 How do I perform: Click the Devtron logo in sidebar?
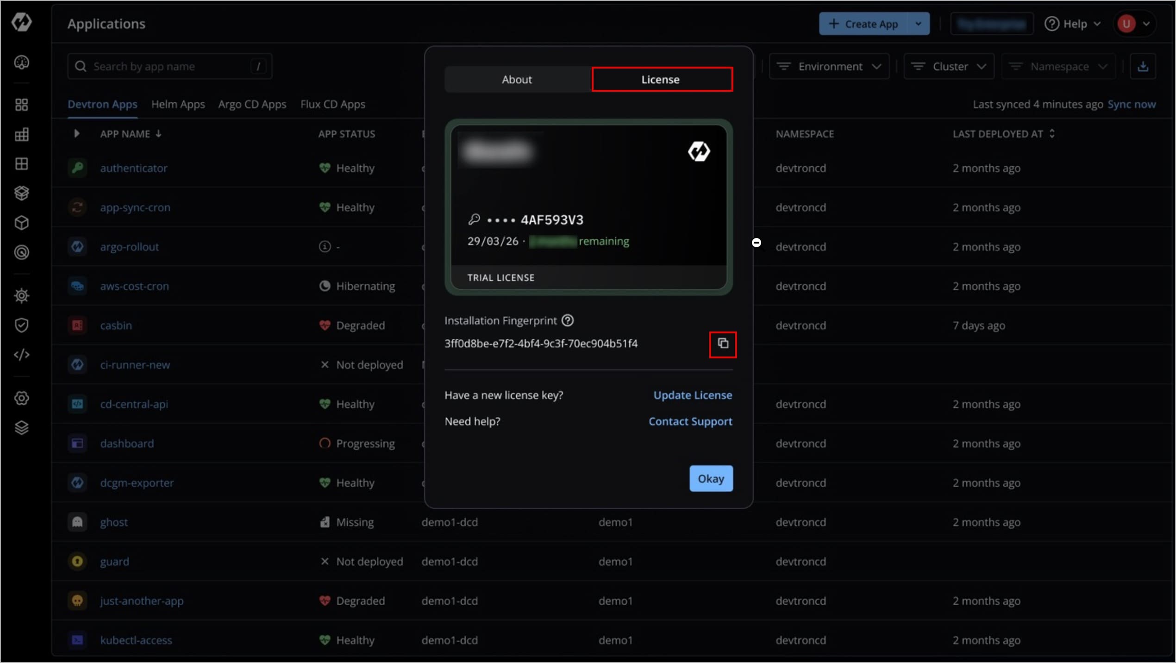tap(22, 22)
